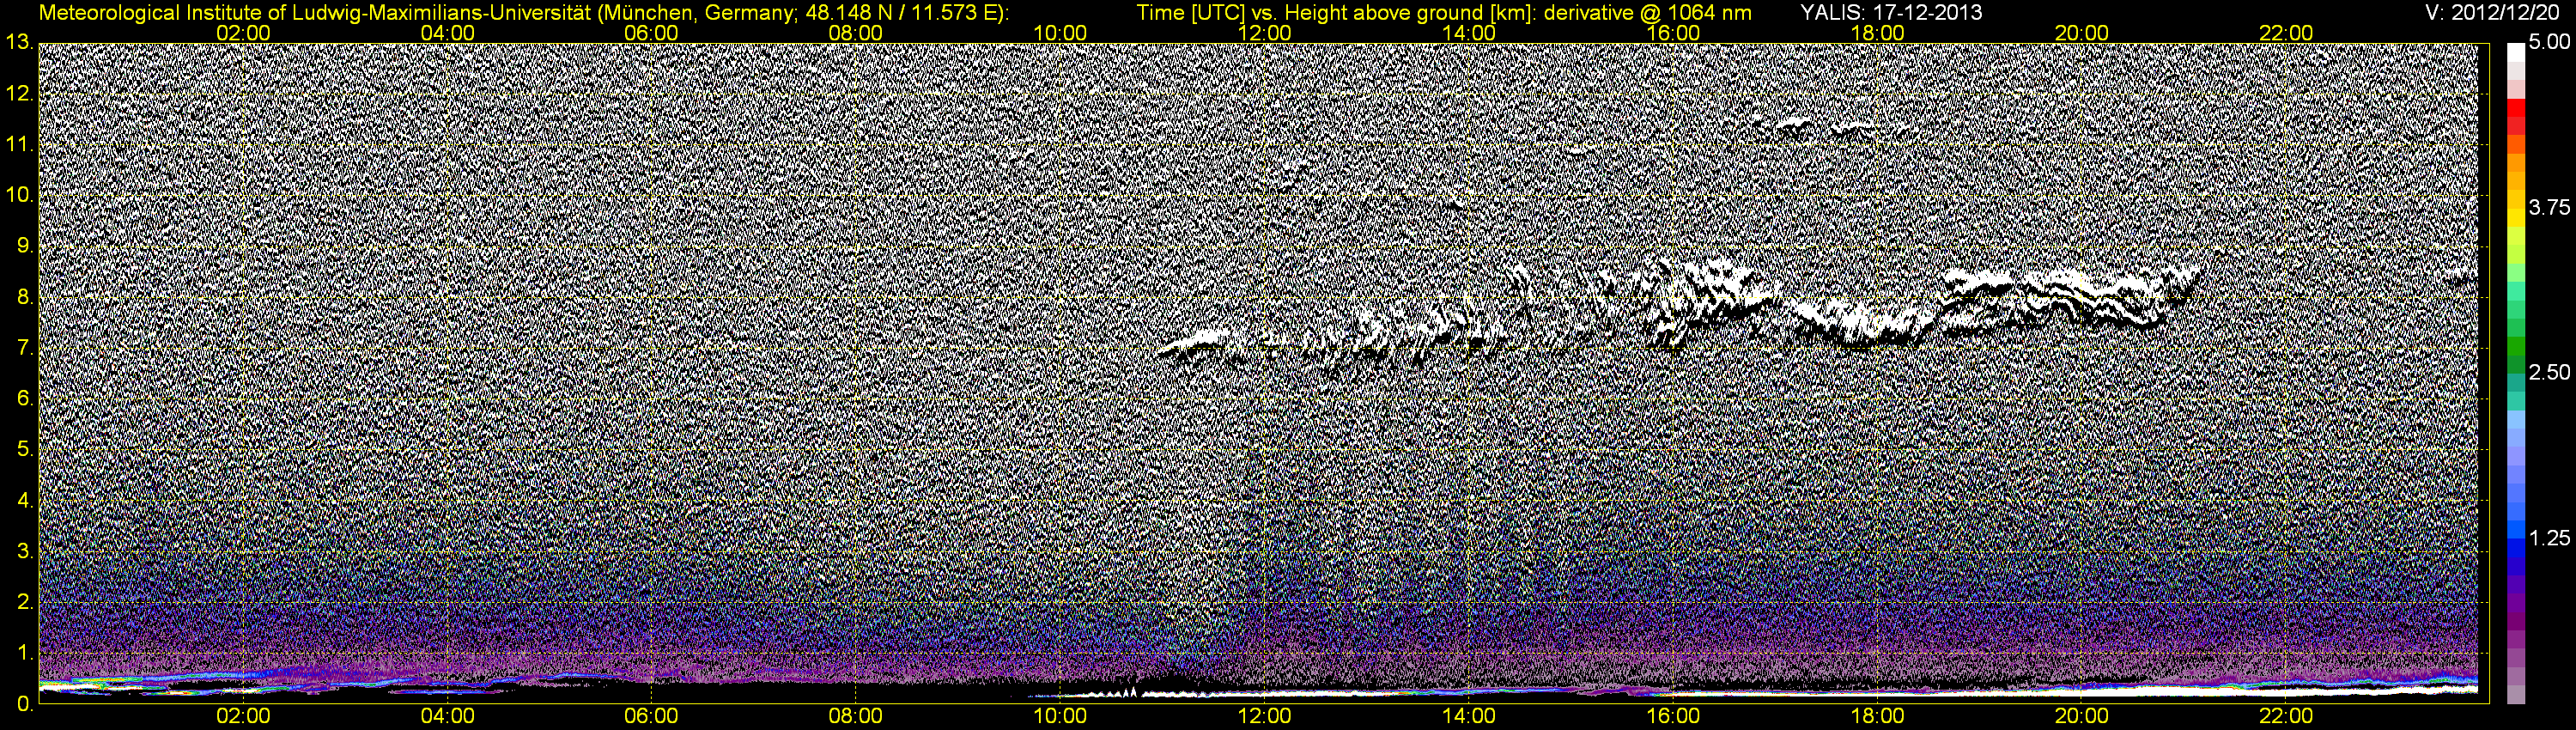The image size is (2576, 730).
Task: Click the 02:00 label on the bottom time axis
Action: point(243,717)
